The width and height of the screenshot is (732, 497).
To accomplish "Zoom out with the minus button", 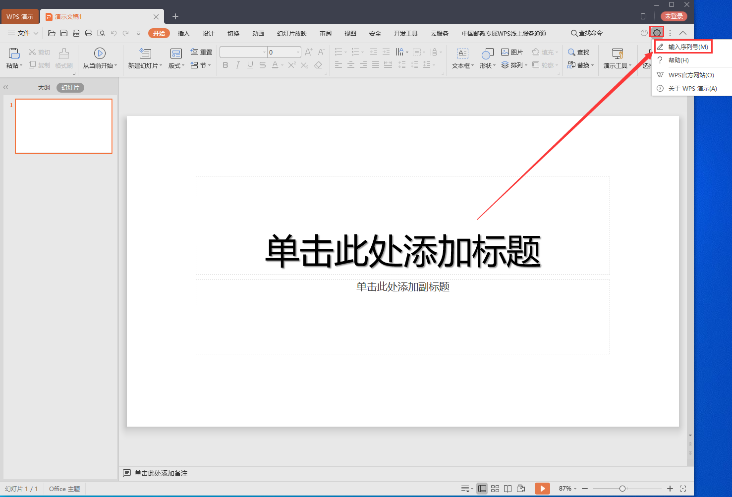I will coord(585,489).
